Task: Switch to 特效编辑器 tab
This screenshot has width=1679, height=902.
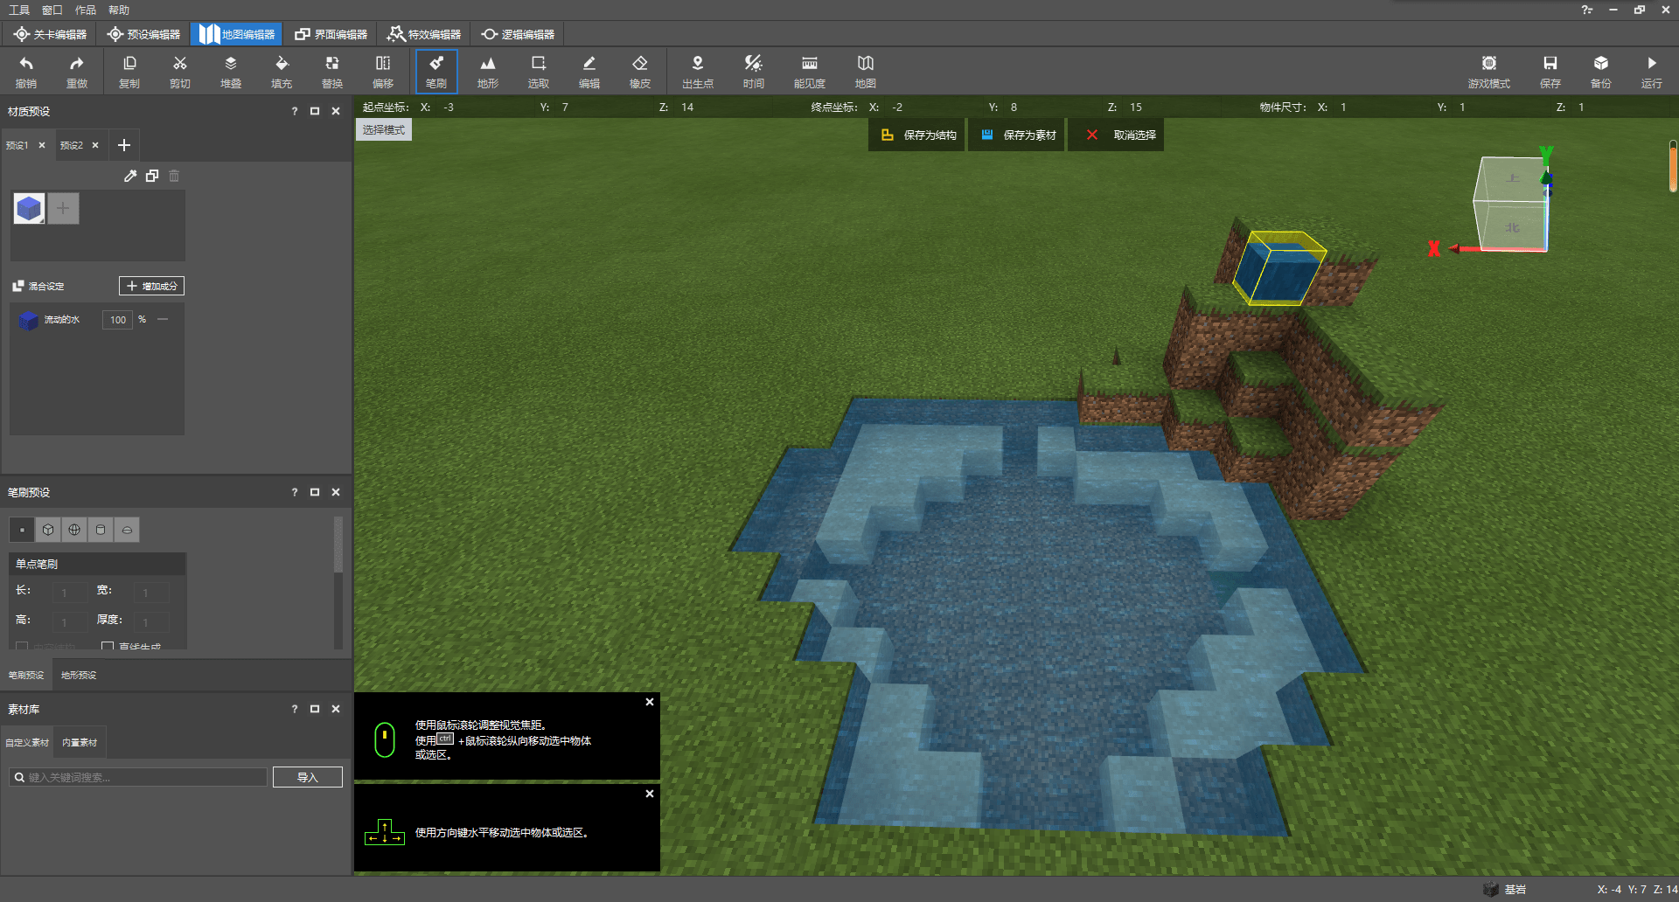Action: [424, 34]
